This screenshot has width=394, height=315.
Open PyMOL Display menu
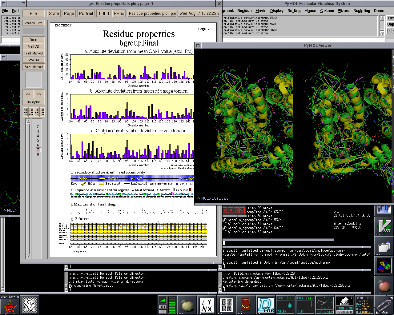(277, 11)
